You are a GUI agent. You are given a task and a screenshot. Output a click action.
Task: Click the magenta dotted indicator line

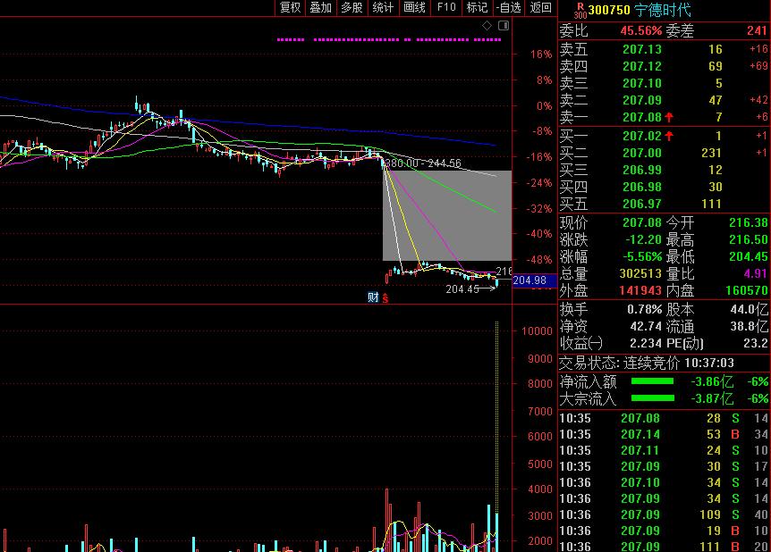tap(389, 40)
